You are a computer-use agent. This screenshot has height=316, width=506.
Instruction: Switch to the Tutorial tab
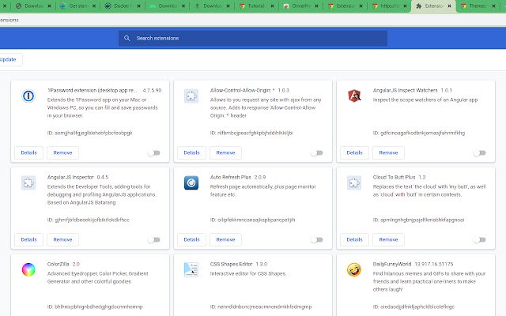tap(256, 6)
